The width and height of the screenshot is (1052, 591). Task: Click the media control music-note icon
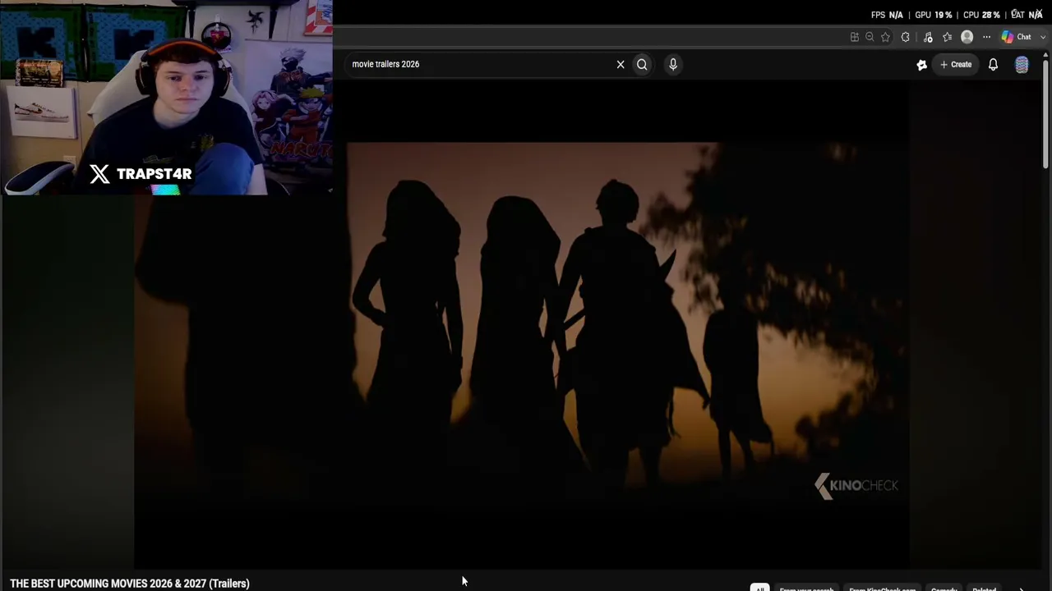(928, 37)
